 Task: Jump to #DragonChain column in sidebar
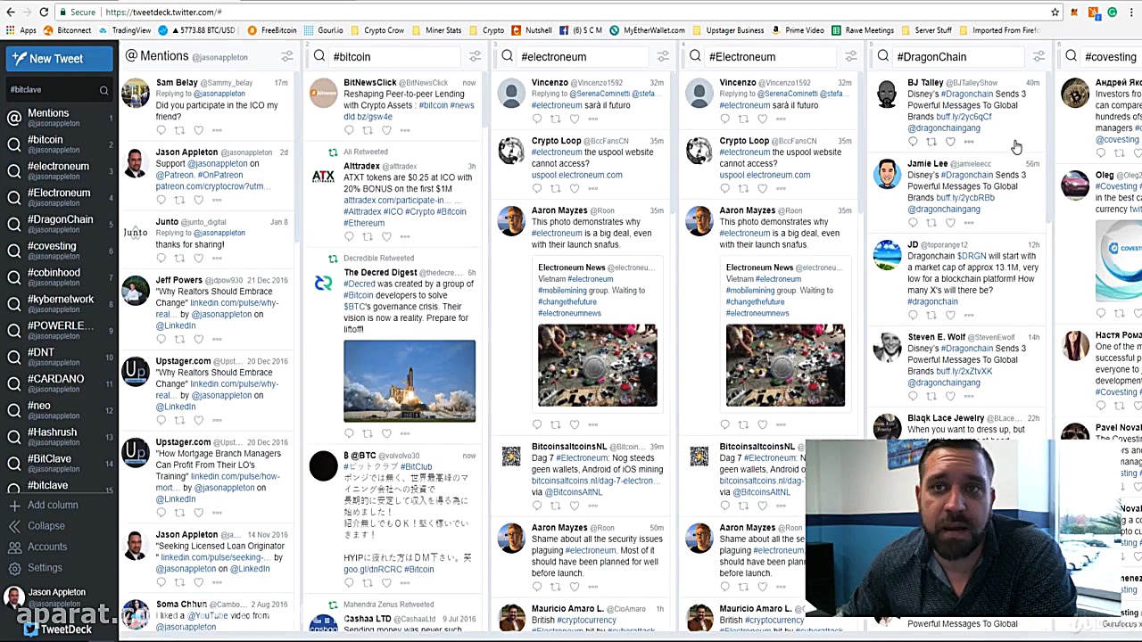(59, 223)
